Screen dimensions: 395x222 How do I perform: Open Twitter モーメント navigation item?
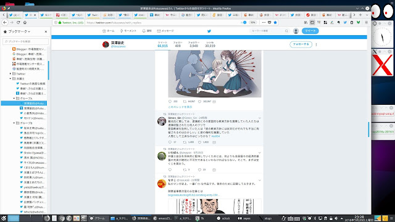(x=128, y=31)
